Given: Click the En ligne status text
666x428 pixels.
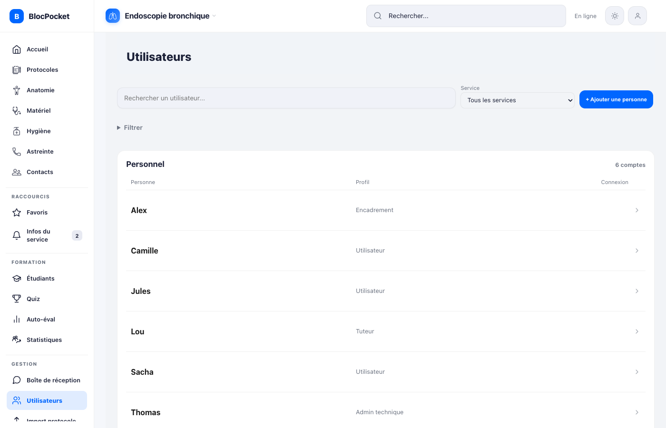Looking at the screenshot, I should [585, 16].
